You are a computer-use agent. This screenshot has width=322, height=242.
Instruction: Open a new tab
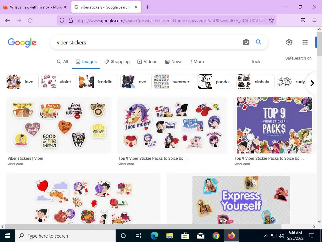147,7
